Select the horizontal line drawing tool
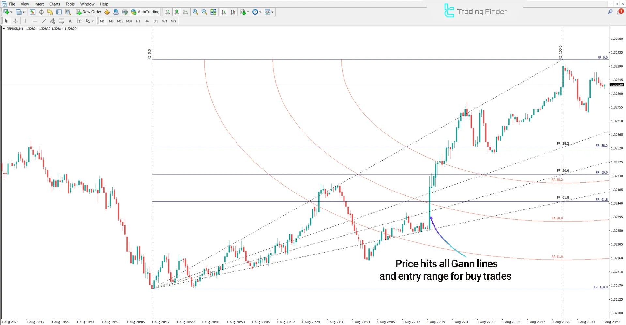626x325 pixels. pos(35,21)
